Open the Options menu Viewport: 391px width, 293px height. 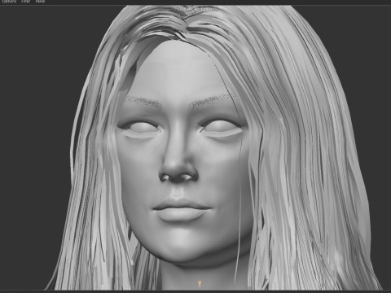[10, 1]
